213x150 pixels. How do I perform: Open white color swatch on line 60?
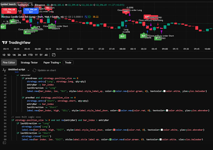coord(161,139)
